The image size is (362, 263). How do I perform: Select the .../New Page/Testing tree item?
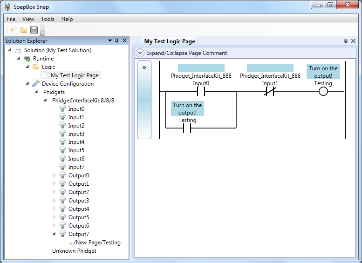[x=95, y=243]
